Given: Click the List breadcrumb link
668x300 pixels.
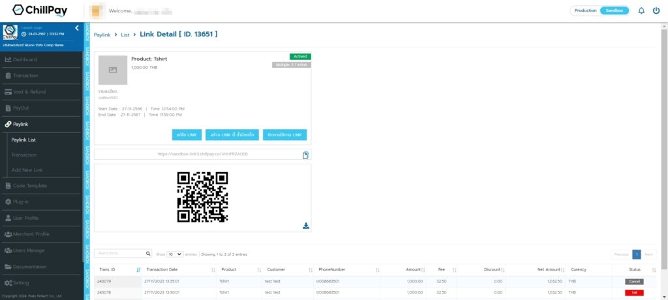Looking at the screenshot, I should coord(125,35).
